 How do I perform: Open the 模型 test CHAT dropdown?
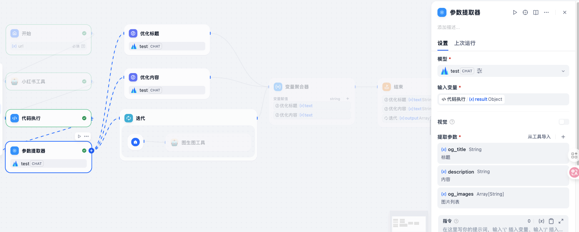(503, 71)
